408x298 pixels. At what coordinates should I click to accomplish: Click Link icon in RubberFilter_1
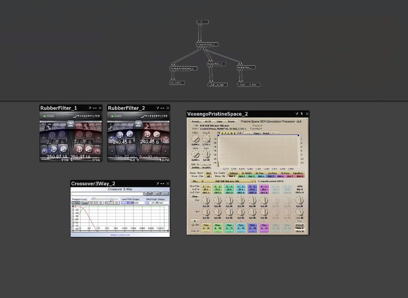tap(71, 125)
